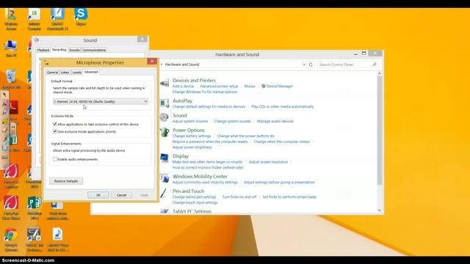Click Cancel in Microphone Properties
Viewport: 470px width, 264px height.
pyautogui.click(x=121, y=195)
